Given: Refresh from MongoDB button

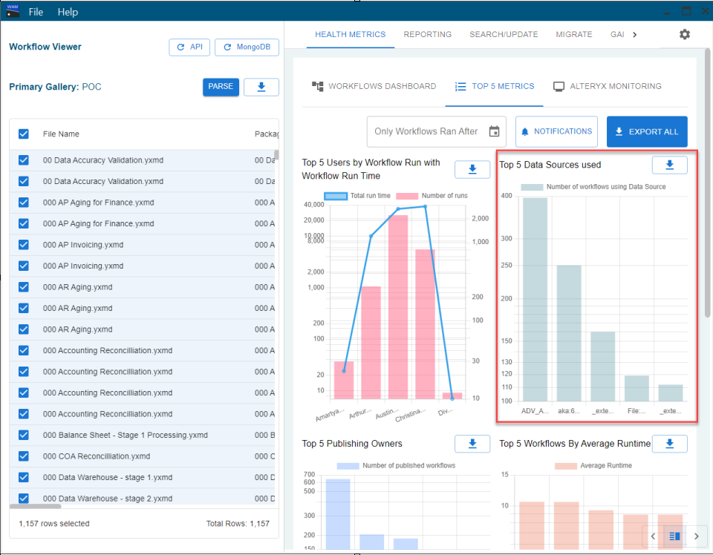Looking at the screenshot, I should (x=247, y=47).
